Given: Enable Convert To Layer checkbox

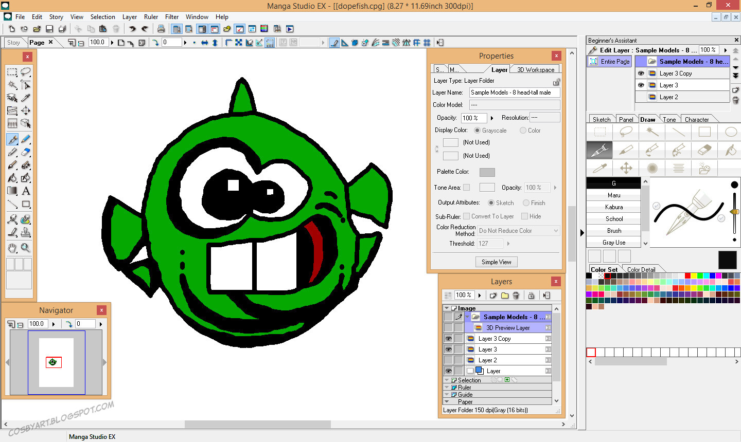Looking at the screenshot, I should coord(466,216).
